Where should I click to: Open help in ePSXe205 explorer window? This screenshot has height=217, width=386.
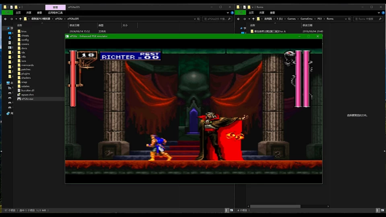tap(232, 13)
